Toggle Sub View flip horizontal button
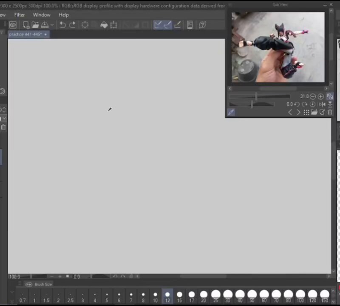Image resolution: width=340 pixels, height=306 pixels. tap(322, 104)
